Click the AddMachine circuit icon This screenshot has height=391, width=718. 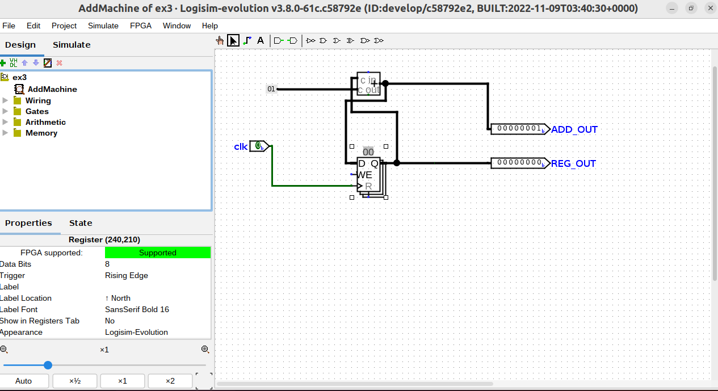[19, 89]
